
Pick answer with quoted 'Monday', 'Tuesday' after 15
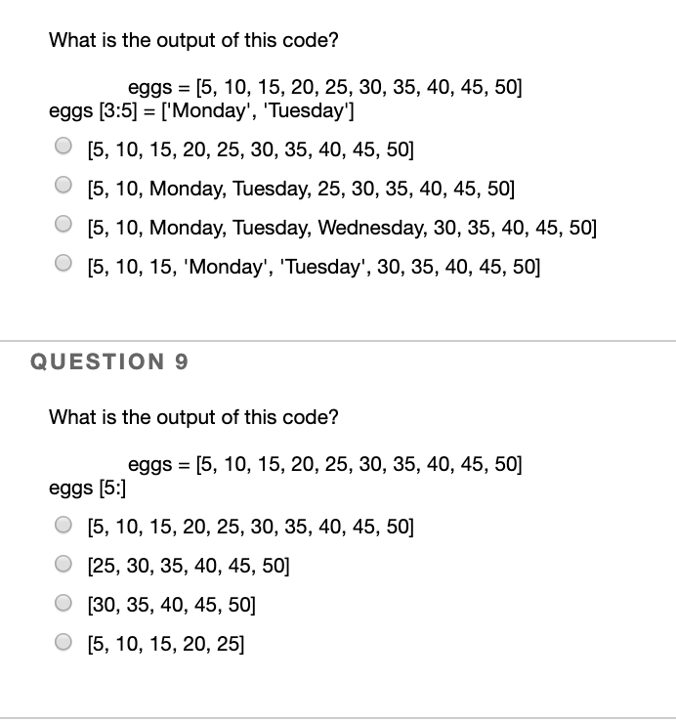tap(63, 264)
